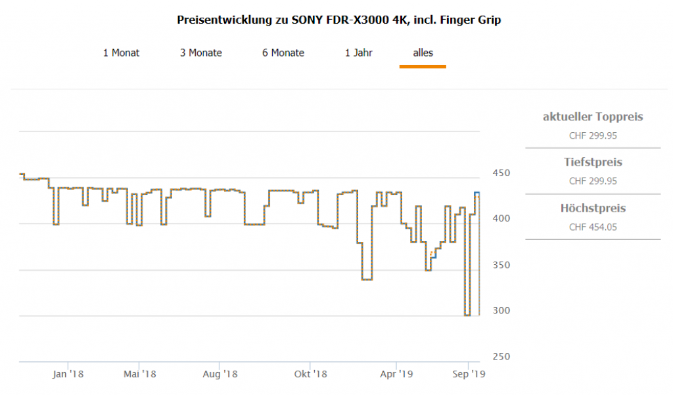The width and height of the screenshot is (673, 395).
Task: Click the "Tiefstpreis" heading
Action: click(x=593, y=162)
